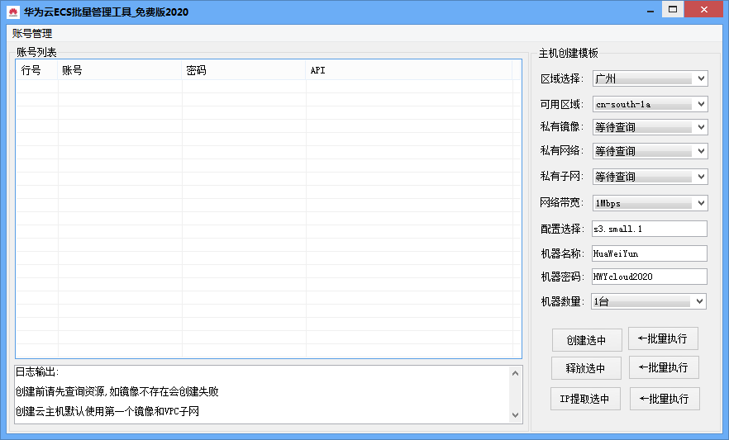Click log scrollbar down arrow

tap(515, 415)
